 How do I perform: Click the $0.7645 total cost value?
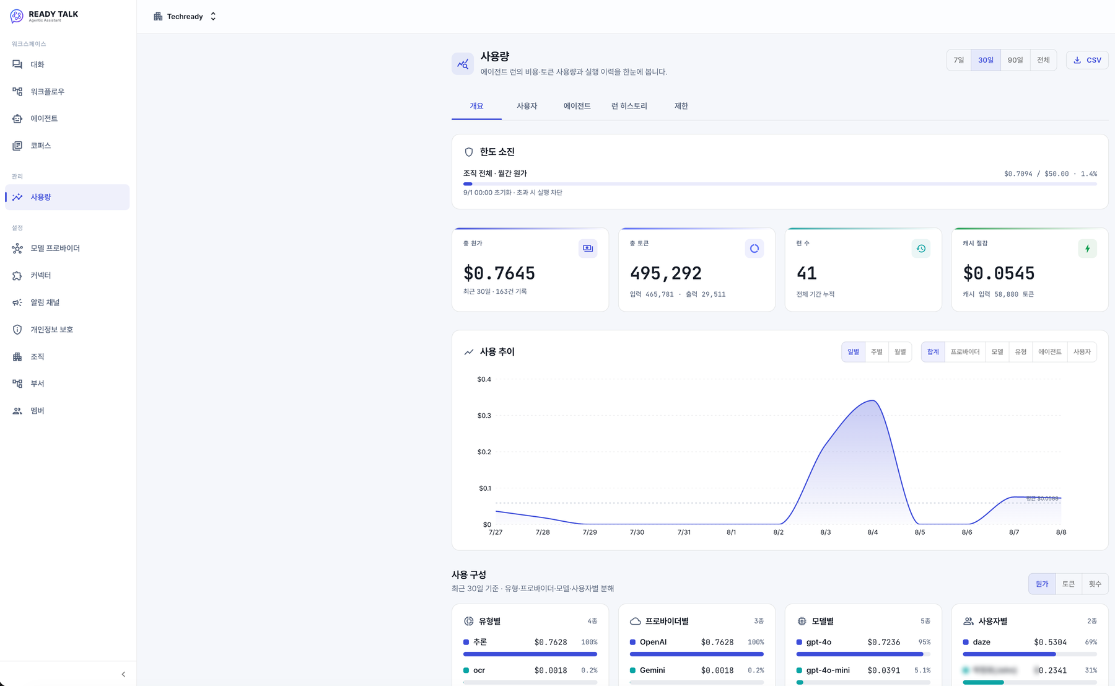click(x=499, y=273)
